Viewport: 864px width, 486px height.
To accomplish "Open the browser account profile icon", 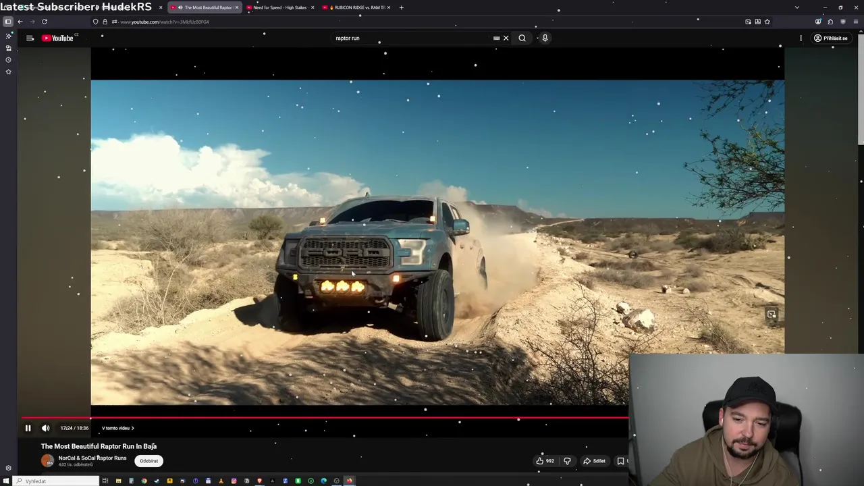I will pyautogui.click(x=818, y=22).
